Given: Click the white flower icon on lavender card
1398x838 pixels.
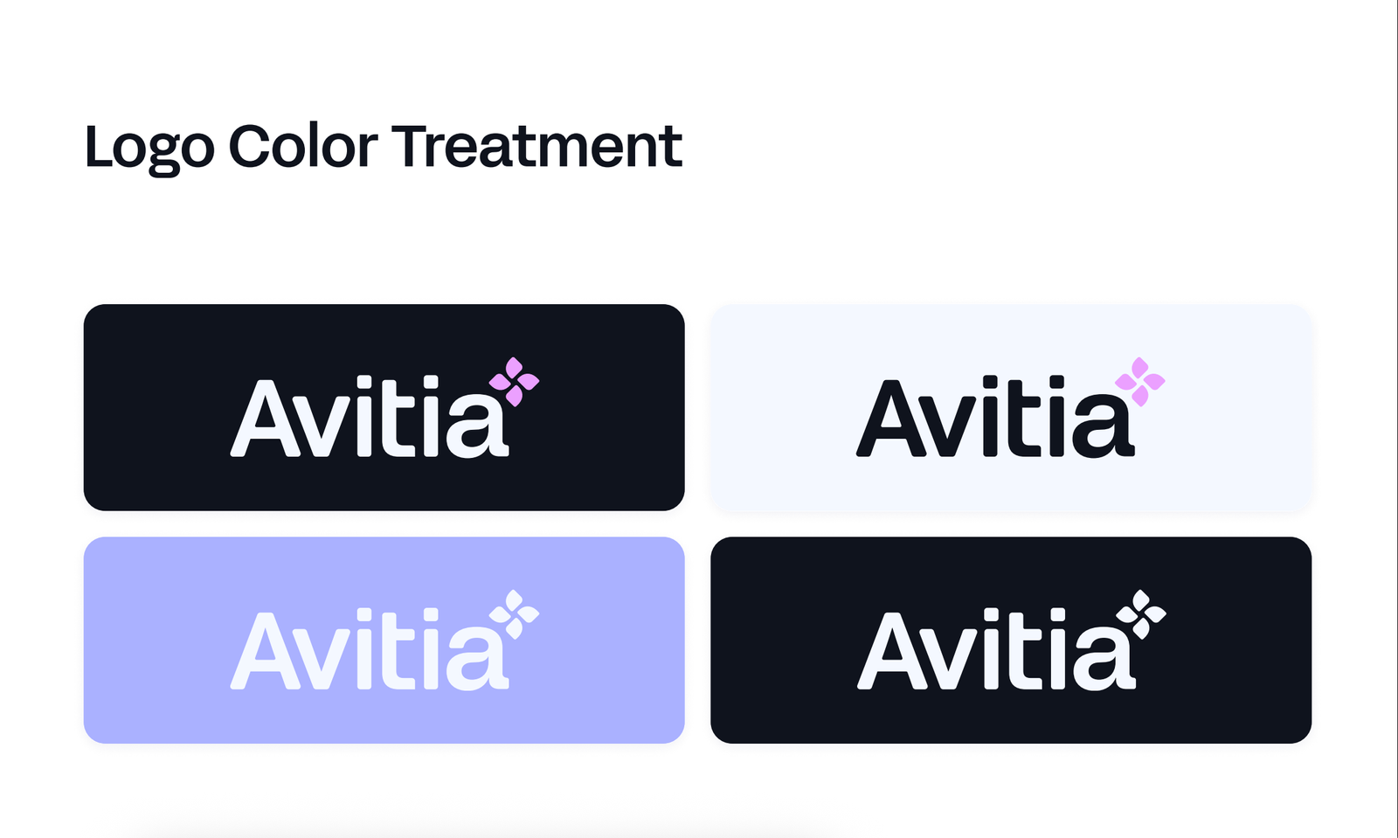Looking at the screenshot, I should 514,614.
